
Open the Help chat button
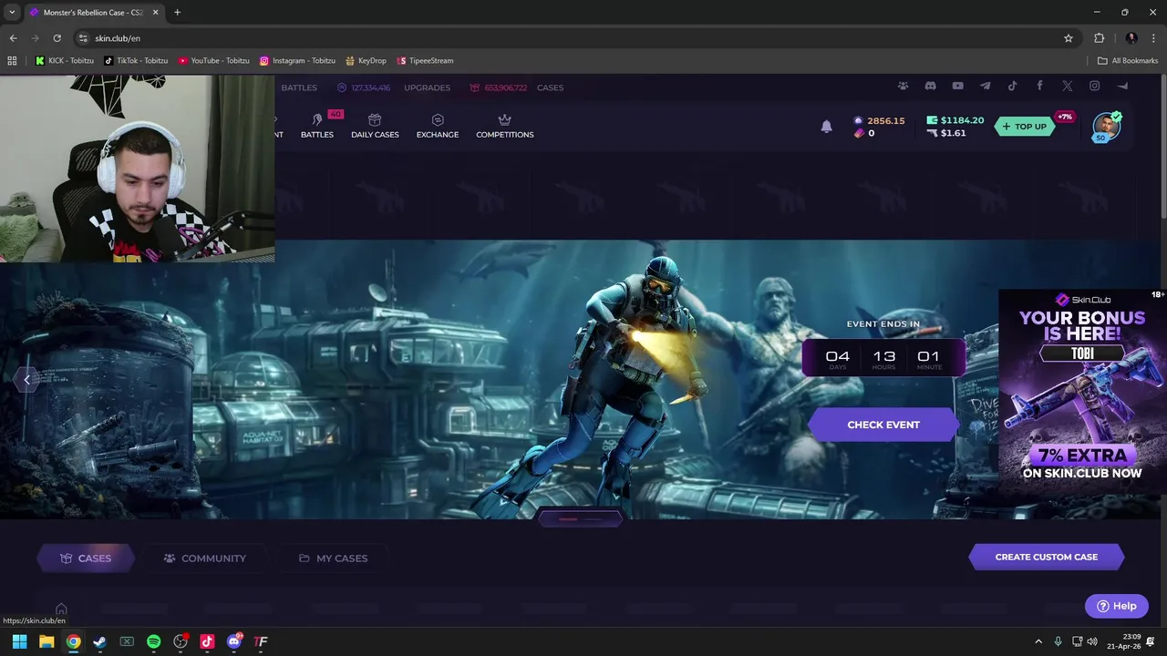click(1116, 606)
